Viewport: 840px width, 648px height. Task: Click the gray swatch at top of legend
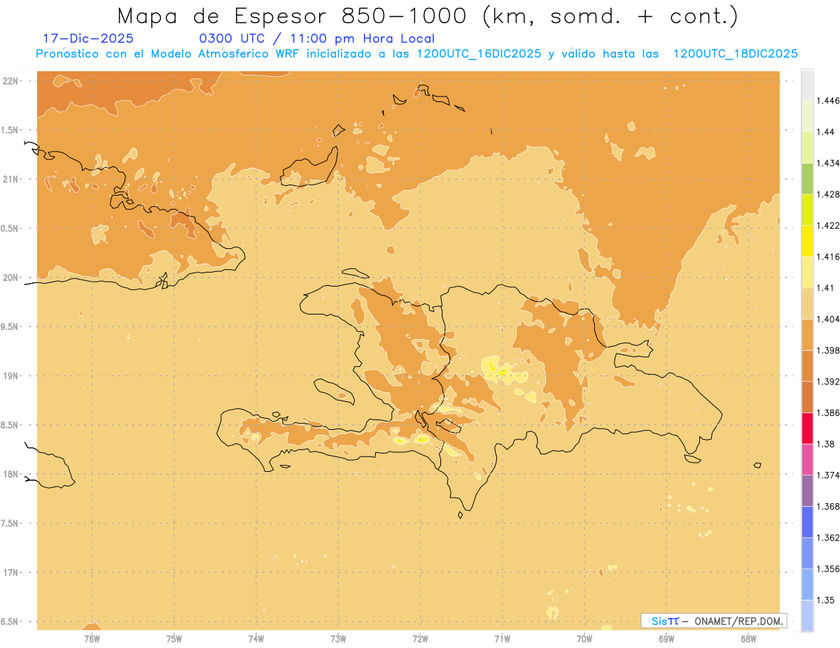807,85
